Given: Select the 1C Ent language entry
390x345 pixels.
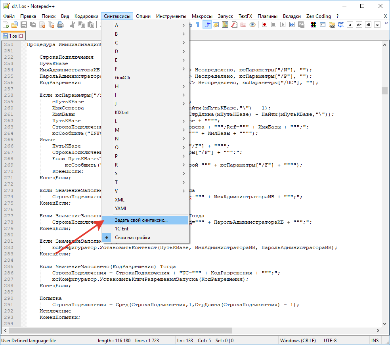Looking at the screenshot, I should pyautogui.click(x=121, y=229).
